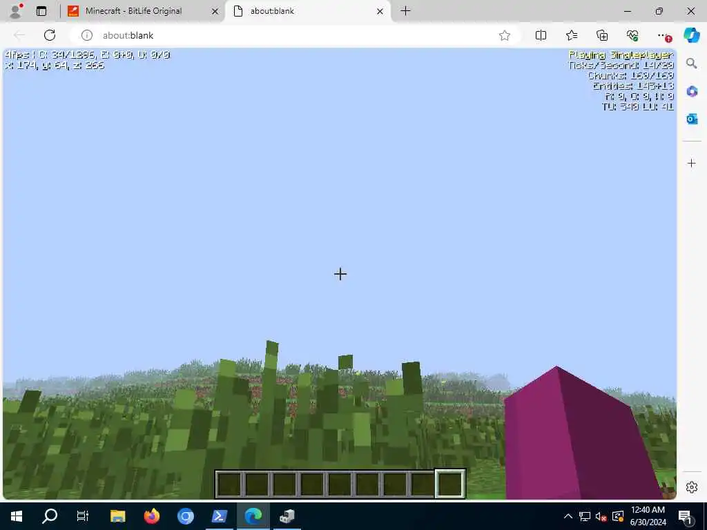Close the Minecraft - BitLife Original tab
This screenshot has width=707, height=530.
[215, 11]
